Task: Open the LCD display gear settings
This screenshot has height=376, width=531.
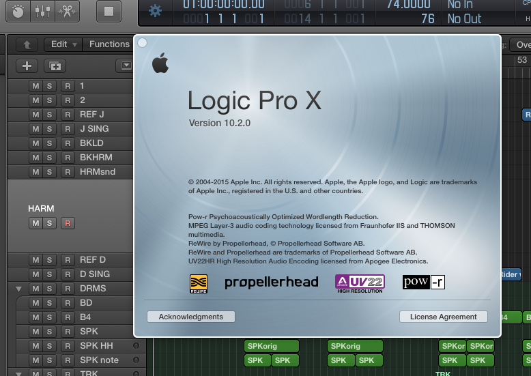Action: pyautogui.click(x=155, y=11)
